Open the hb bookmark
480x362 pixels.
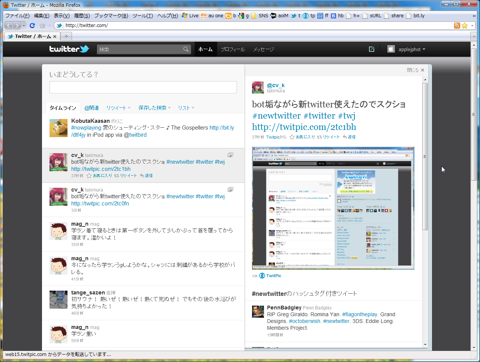[337, 16]
